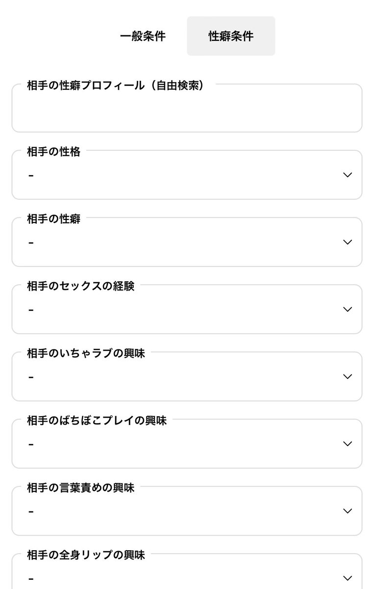Focus the 相手の性癖プロフィール(自由検索) text field
The height and width of the screenshot is (589, 374).
click(x=187, y=108)
